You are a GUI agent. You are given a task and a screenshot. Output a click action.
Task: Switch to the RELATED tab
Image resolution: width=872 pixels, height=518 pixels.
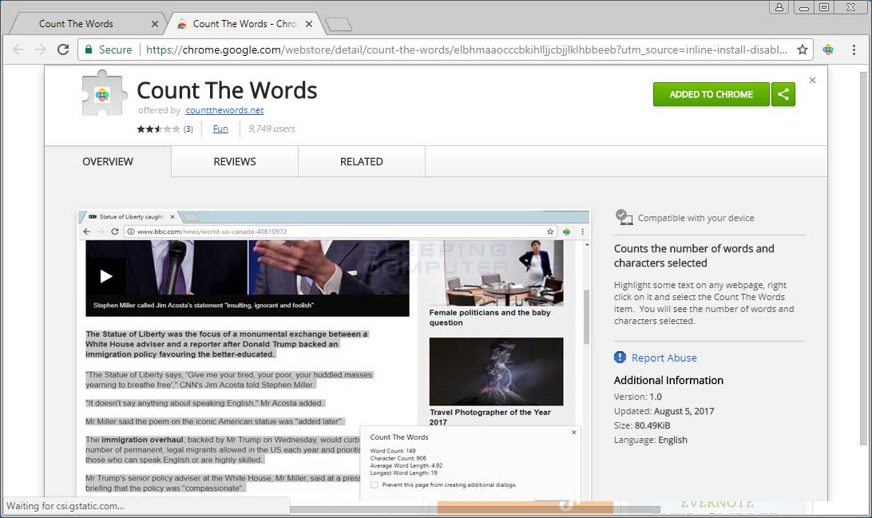coord(362,162)
